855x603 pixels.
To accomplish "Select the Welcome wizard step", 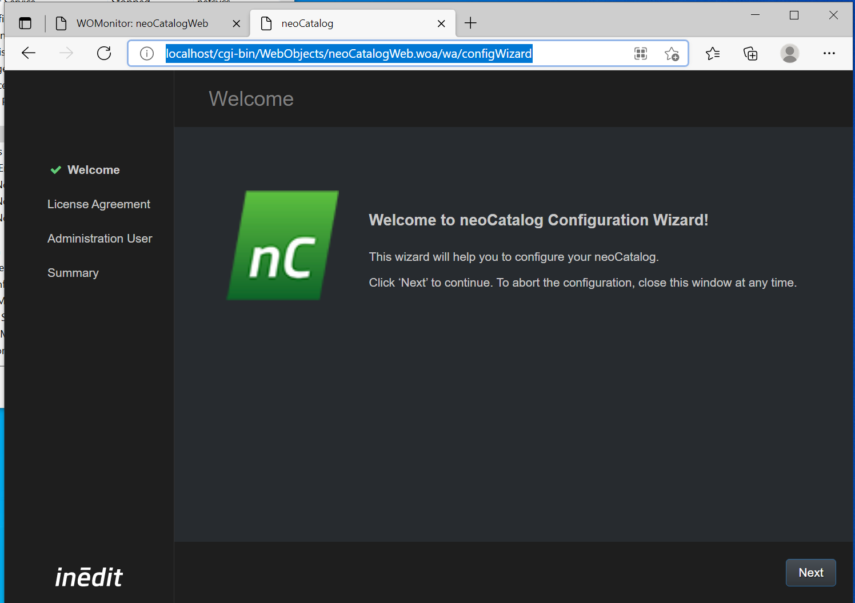I will click(93, 170).
